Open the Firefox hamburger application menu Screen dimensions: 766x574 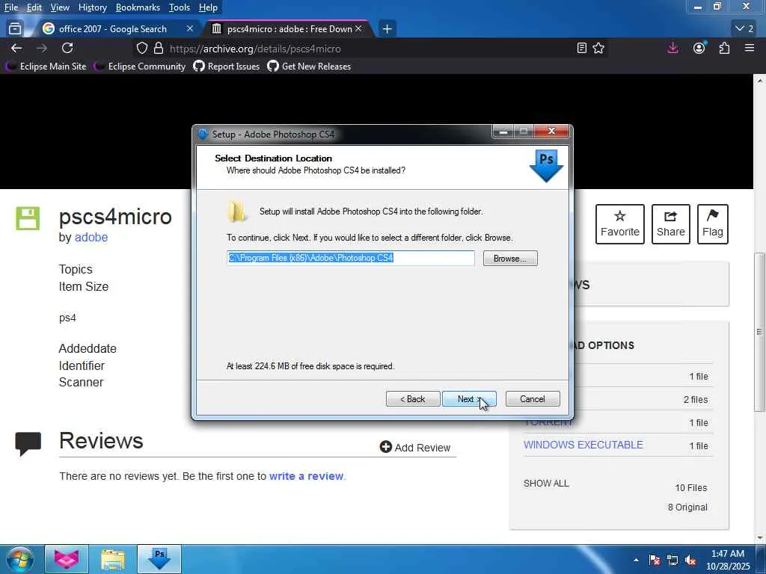pos(750,48)
